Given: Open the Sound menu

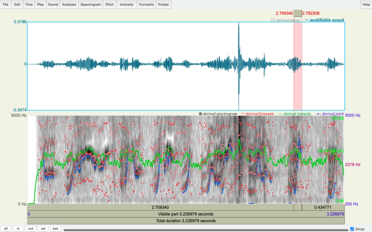Looking at the screenshot, I should pyautogui.click(x=53, y=4).
